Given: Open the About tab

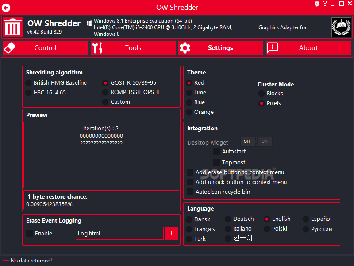Looking at the screenshot, I should pyautogui.click(x=308, y=48).
